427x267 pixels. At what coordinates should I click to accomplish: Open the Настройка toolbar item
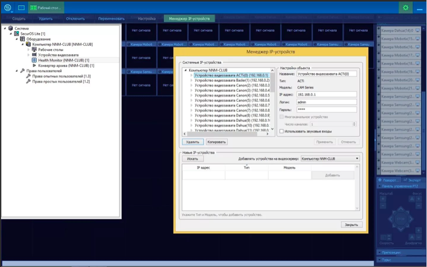[x=146, y=18]
